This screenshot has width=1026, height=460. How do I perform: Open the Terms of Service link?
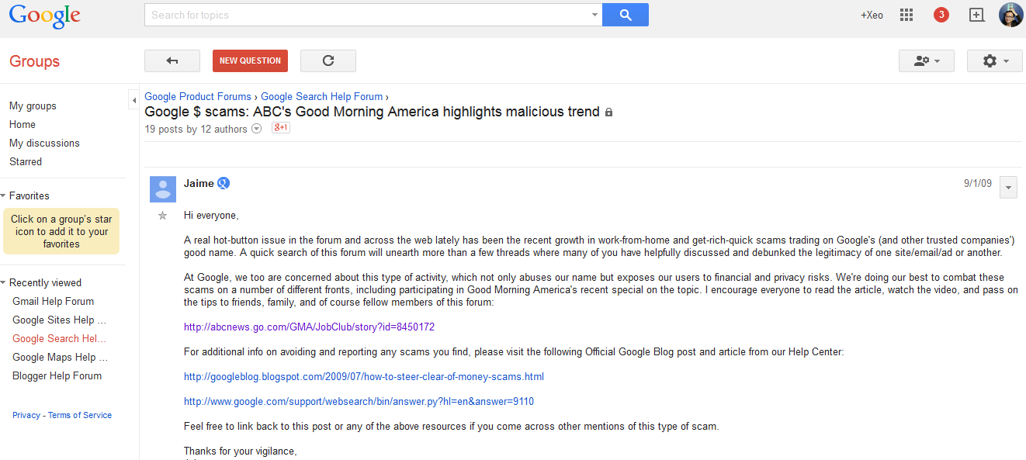[x=80, y=416]
